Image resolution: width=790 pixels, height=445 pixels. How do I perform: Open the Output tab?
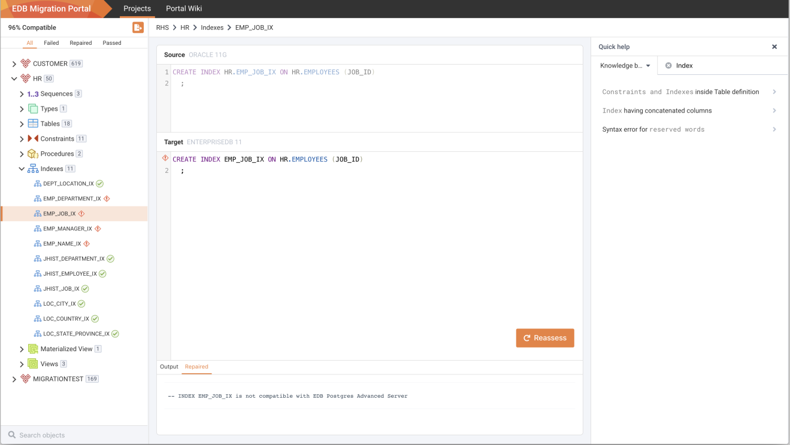click(169, 367)
